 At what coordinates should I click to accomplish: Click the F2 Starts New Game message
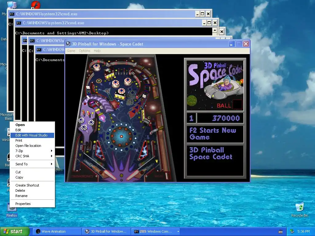[x=215, y=134]
